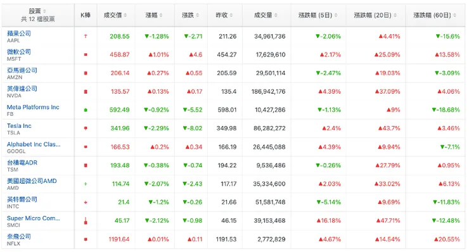The image size is (469, 252).
Task: Click the Meta Platforms green candlestick icon
Action: [x=86, y=110]
